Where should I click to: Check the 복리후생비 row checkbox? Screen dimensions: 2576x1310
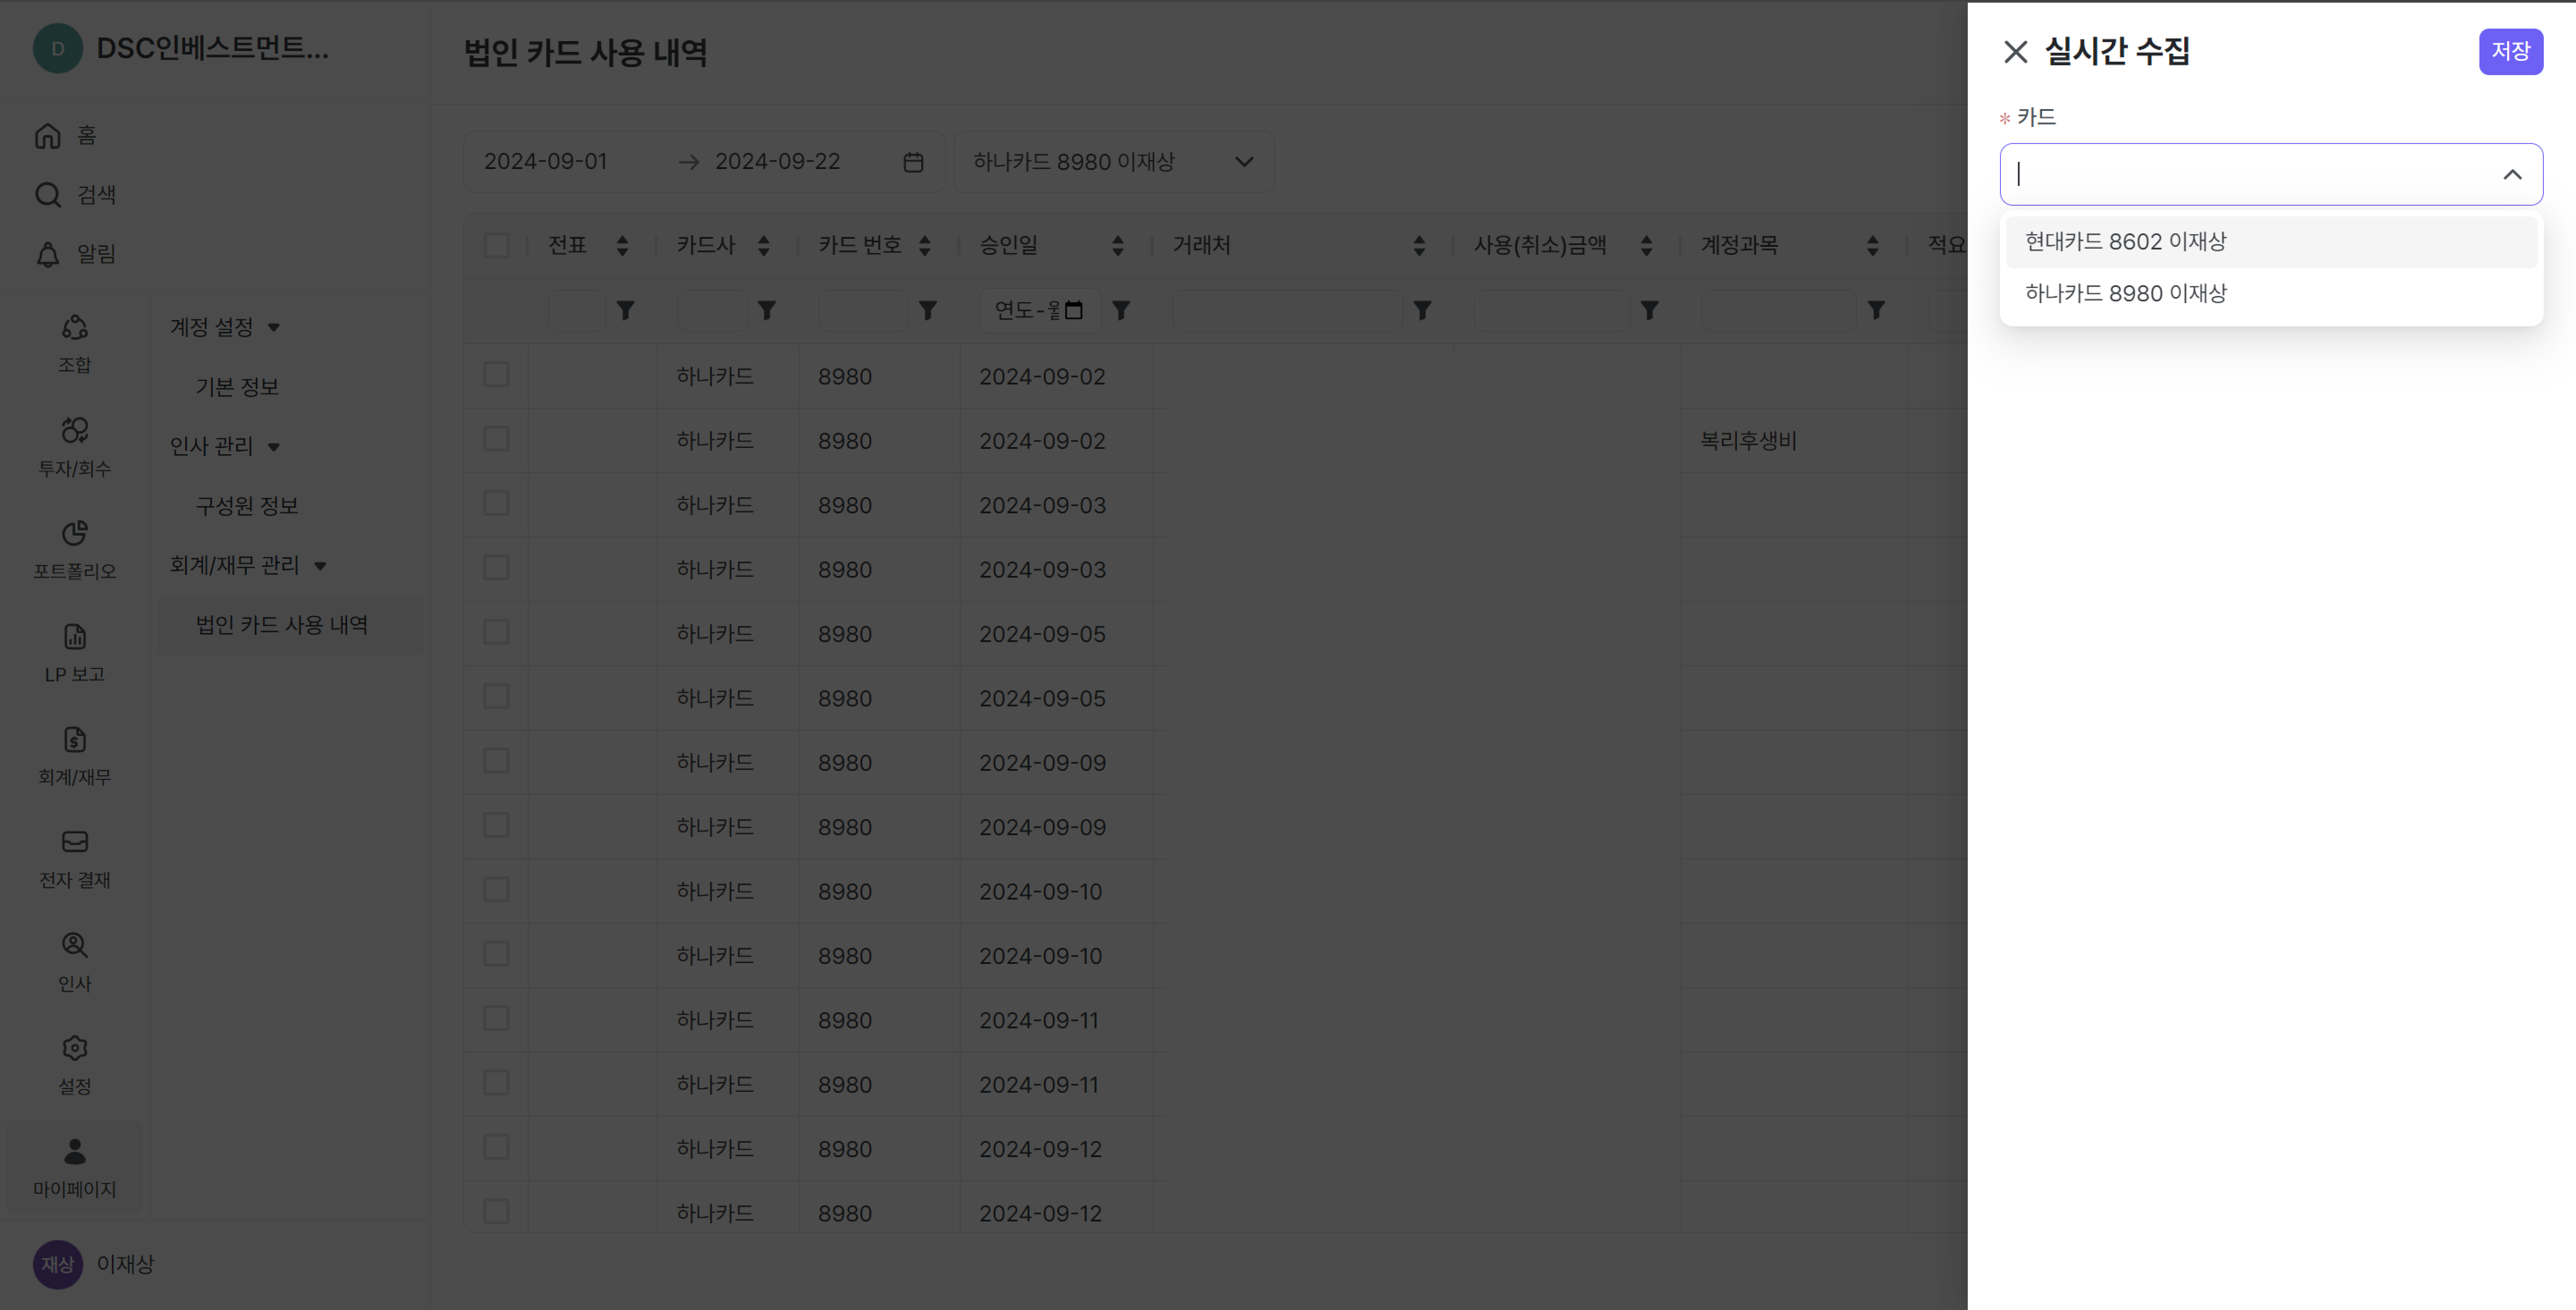(496, 439)
